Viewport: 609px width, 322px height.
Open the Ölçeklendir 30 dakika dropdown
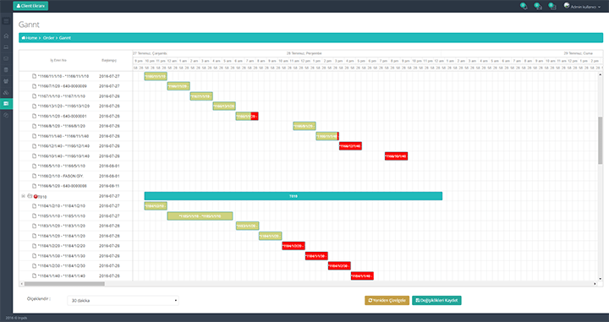pyautogui.click(x=123, y=300)
